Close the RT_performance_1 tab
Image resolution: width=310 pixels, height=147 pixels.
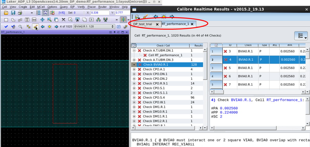click(192, 24)
